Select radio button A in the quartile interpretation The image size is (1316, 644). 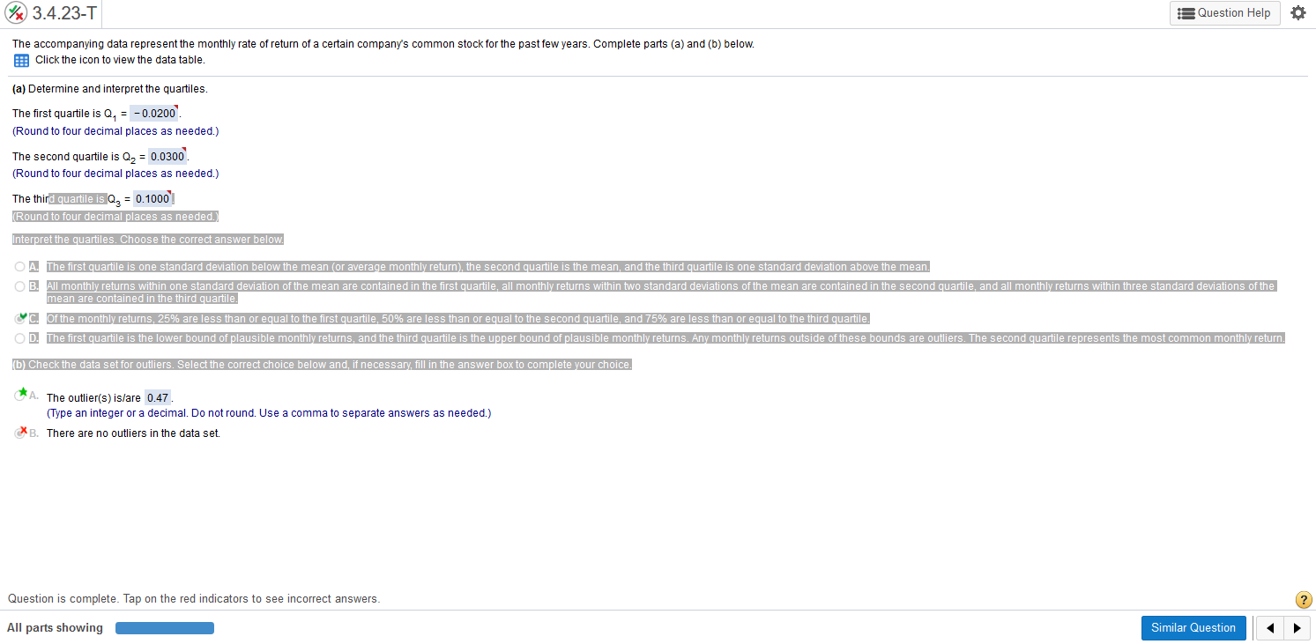point(19,266)
